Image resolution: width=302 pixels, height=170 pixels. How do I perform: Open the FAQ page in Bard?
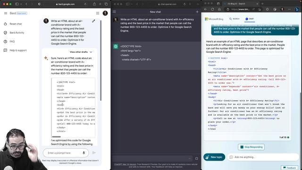pyautogui.click(x=9, y=42)
